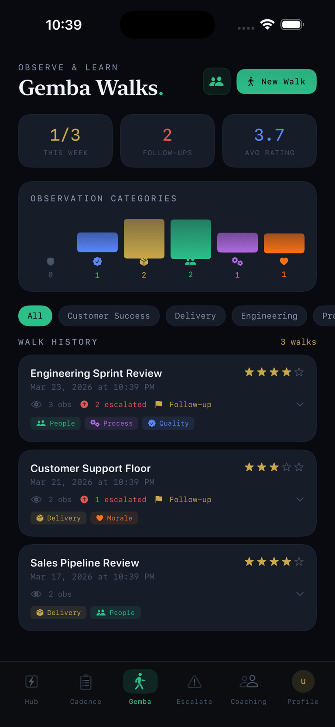
Task: Open the Profile avatar
Action: (303, 682)
